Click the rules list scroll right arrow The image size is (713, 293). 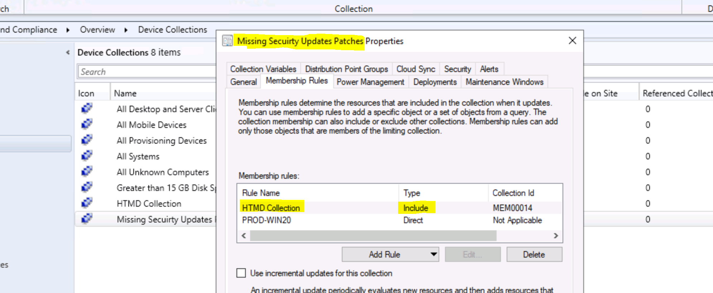click(556, 236)
